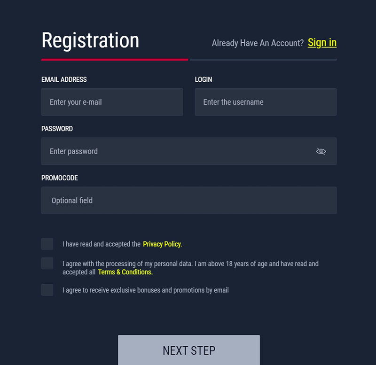Click the PASSWORD field label
Viewport: 376px width, 365px height.
coord(57,129)
